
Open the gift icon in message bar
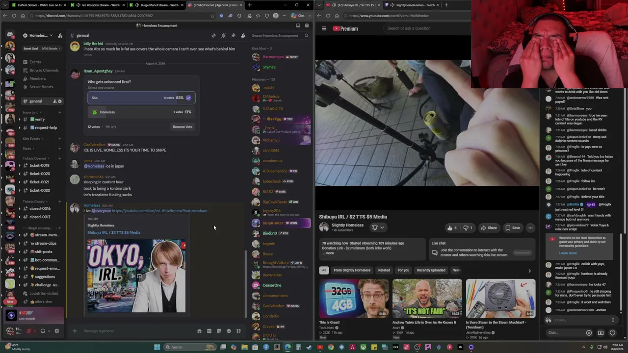tap(199, 331)
